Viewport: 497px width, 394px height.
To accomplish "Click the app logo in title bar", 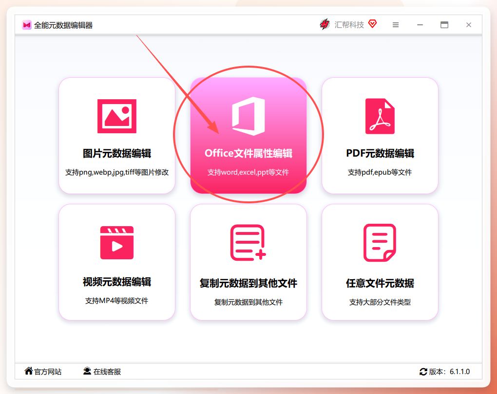I will coord(27,25).
